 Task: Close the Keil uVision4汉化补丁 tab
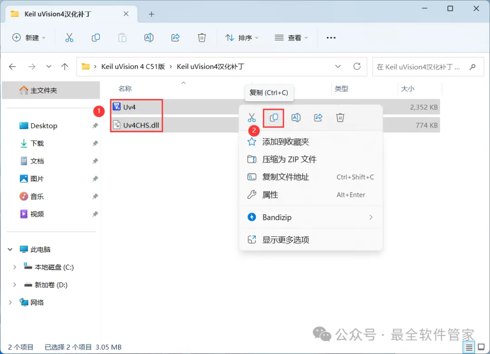tap(126, 14)
